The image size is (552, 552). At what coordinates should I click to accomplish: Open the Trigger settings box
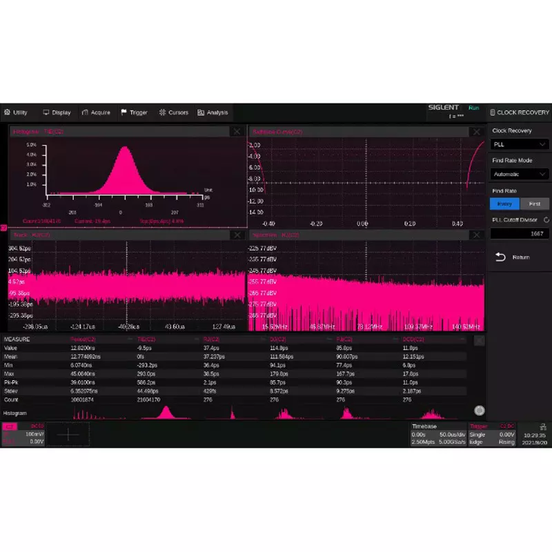[492, 435]
